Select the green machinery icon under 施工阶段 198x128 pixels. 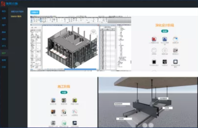(x=75, y=100)
